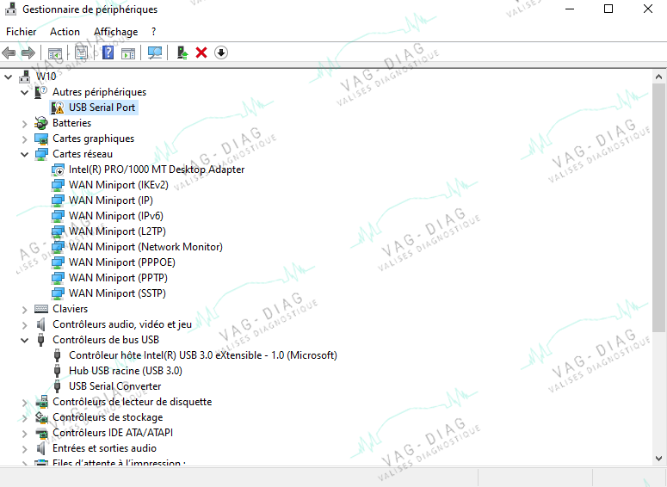This screenshot has height=487, width=667.
Task: Click the show/hide action pane icon
Action: click(128, 52)
